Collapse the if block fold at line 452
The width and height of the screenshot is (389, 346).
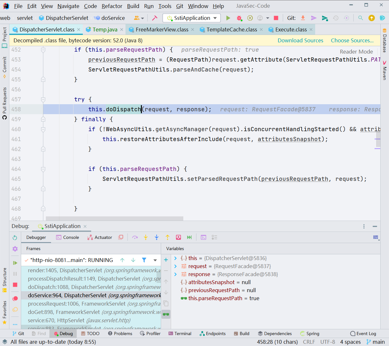coord(43,50)
